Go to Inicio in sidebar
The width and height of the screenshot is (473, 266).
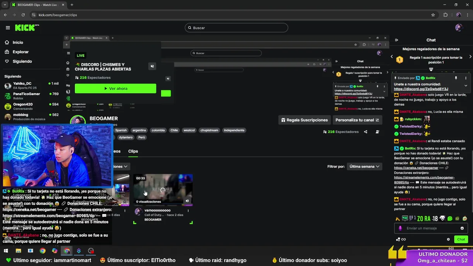click(18, 42)
